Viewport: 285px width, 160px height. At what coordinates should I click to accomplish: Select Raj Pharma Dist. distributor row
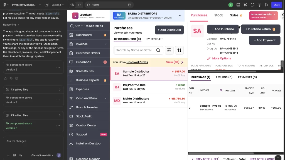pyautogui.click(x=149, y=87)
